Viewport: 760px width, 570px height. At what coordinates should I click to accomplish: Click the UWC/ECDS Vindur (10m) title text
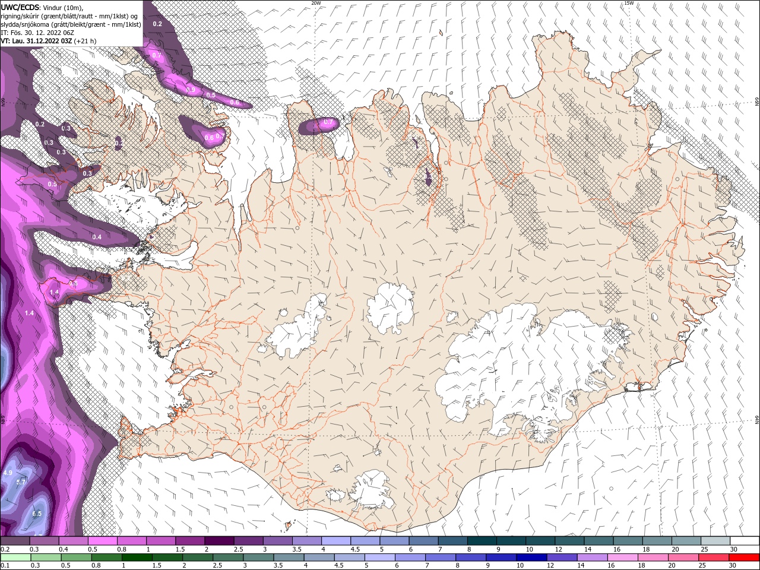(x=42, y=7)
